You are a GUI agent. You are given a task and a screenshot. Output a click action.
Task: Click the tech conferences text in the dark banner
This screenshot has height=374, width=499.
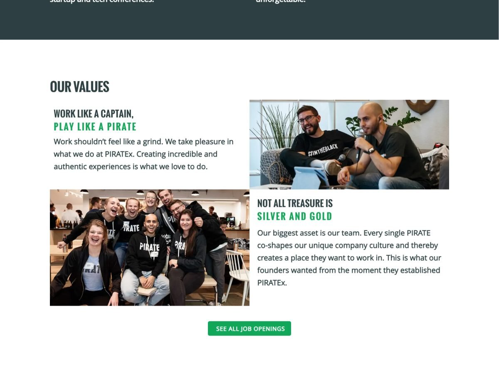[x=101, y=1]
